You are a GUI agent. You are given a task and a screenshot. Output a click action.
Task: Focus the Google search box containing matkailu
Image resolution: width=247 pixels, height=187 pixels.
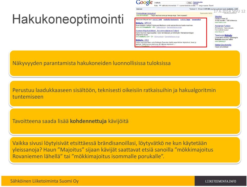pyautogui.click(x=170, y=3)
